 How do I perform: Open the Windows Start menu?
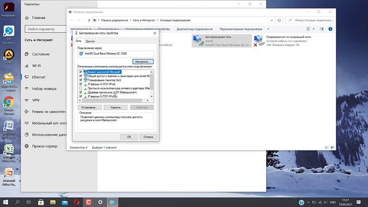click(x=6, y=202)
